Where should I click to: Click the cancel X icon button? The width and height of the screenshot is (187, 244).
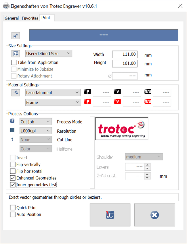[x=154, y=215]
